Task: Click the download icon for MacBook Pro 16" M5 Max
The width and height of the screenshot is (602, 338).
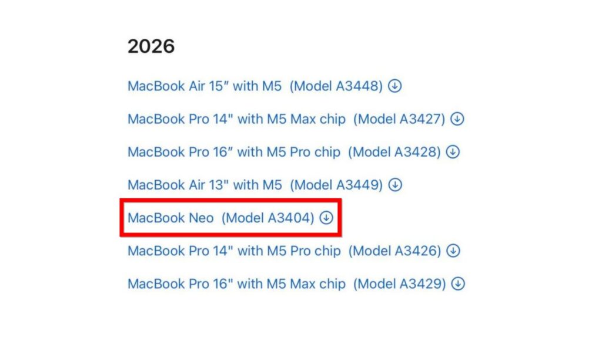Action: coord(457,283)
